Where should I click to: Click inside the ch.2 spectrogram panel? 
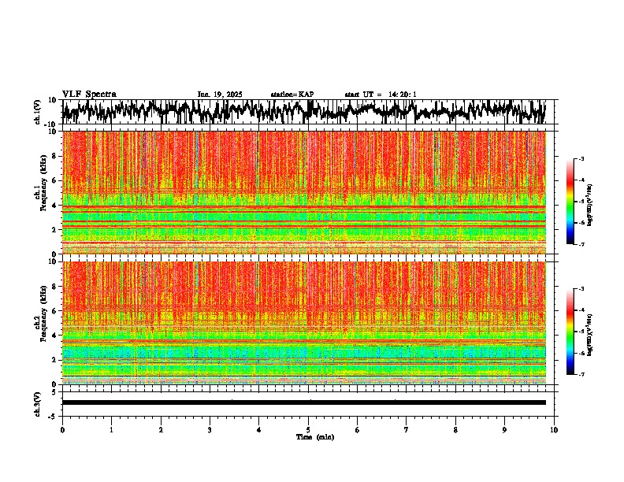(x=304, y=323)
